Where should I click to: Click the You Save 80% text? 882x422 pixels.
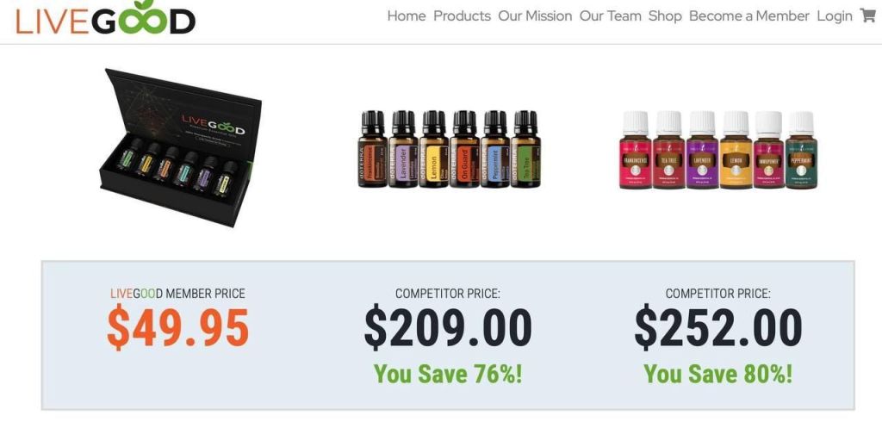(x=718, y=374)
